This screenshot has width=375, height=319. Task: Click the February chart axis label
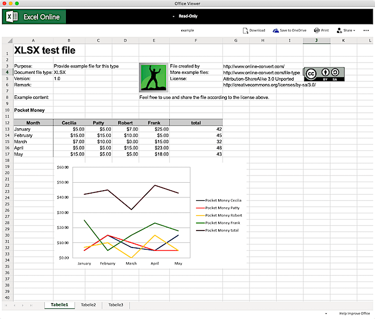107,263
